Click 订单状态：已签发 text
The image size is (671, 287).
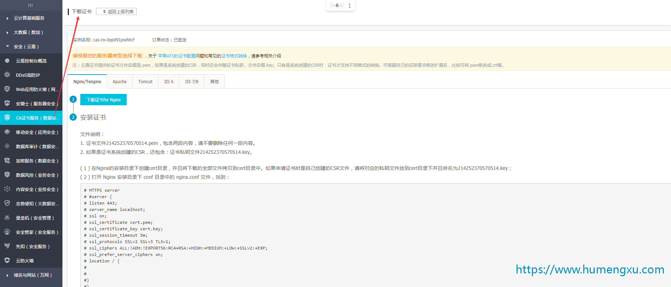point(169,40)
